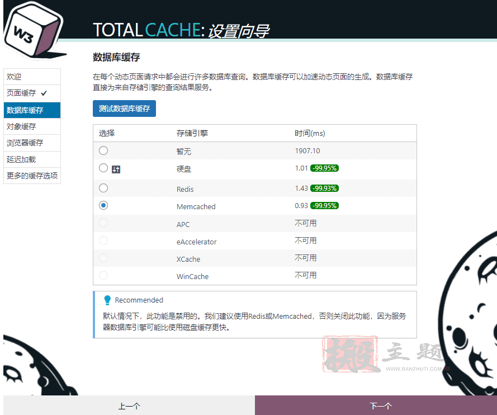497x415 pixels.
Task: Select the 硬盘 storage engine radio button
Action: (x=103, y=168)
